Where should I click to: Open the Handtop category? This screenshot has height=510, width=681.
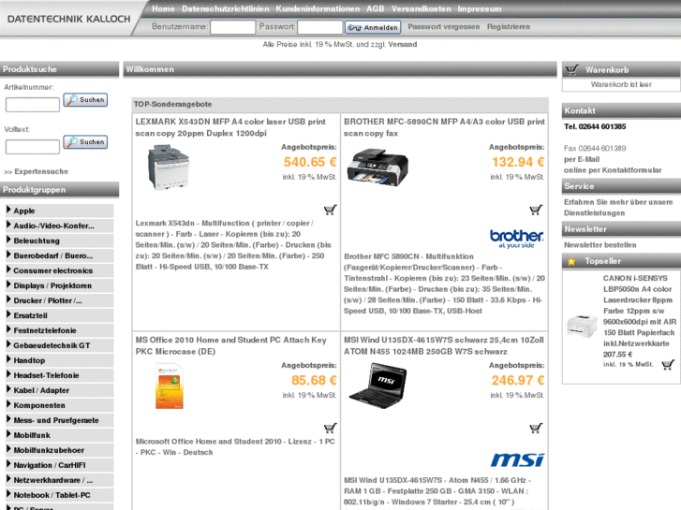coord(29,360)
